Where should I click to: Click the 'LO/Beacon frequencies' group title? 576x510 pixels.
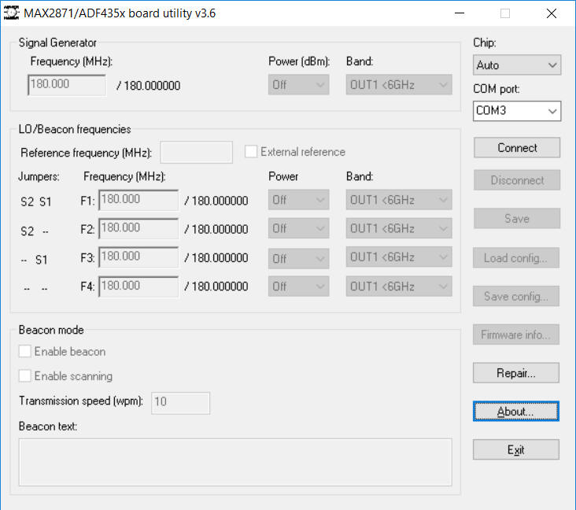tap(75, 129)
